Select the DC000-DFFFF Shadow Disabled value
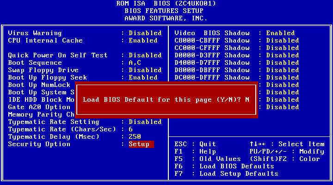This screenshot has width=333, height=185. click(x=283, y=78)
